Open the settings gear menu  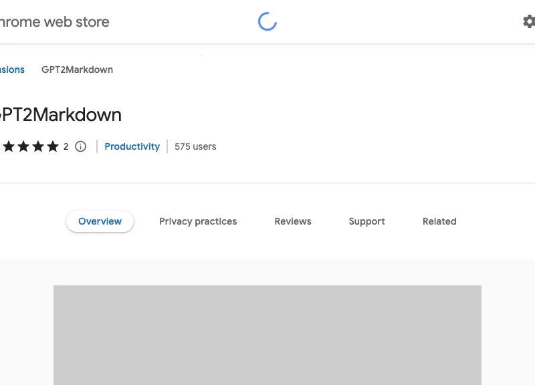click(x=528, y=21)
